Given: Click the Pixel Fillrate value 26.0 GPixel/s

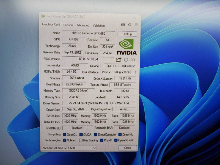Looking at the screenshot, I should (74, 84).
